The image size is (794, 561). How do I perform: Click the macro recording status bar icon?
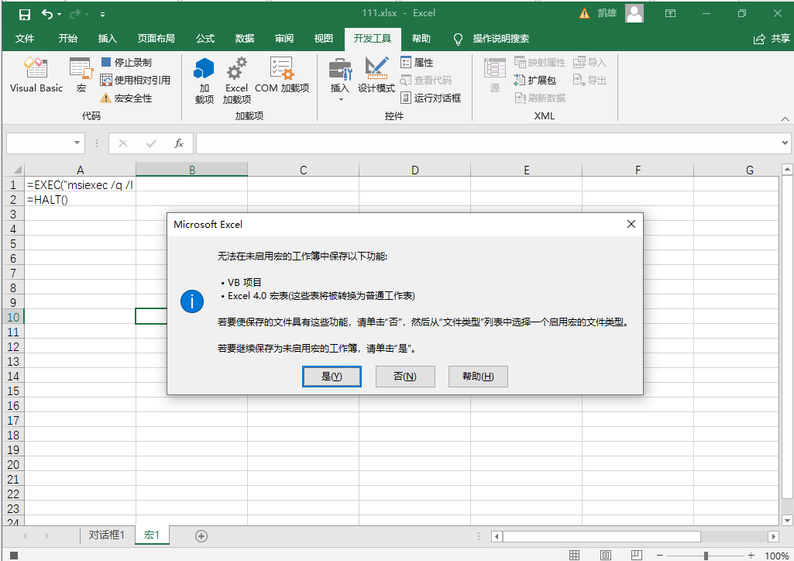[14, 556]
